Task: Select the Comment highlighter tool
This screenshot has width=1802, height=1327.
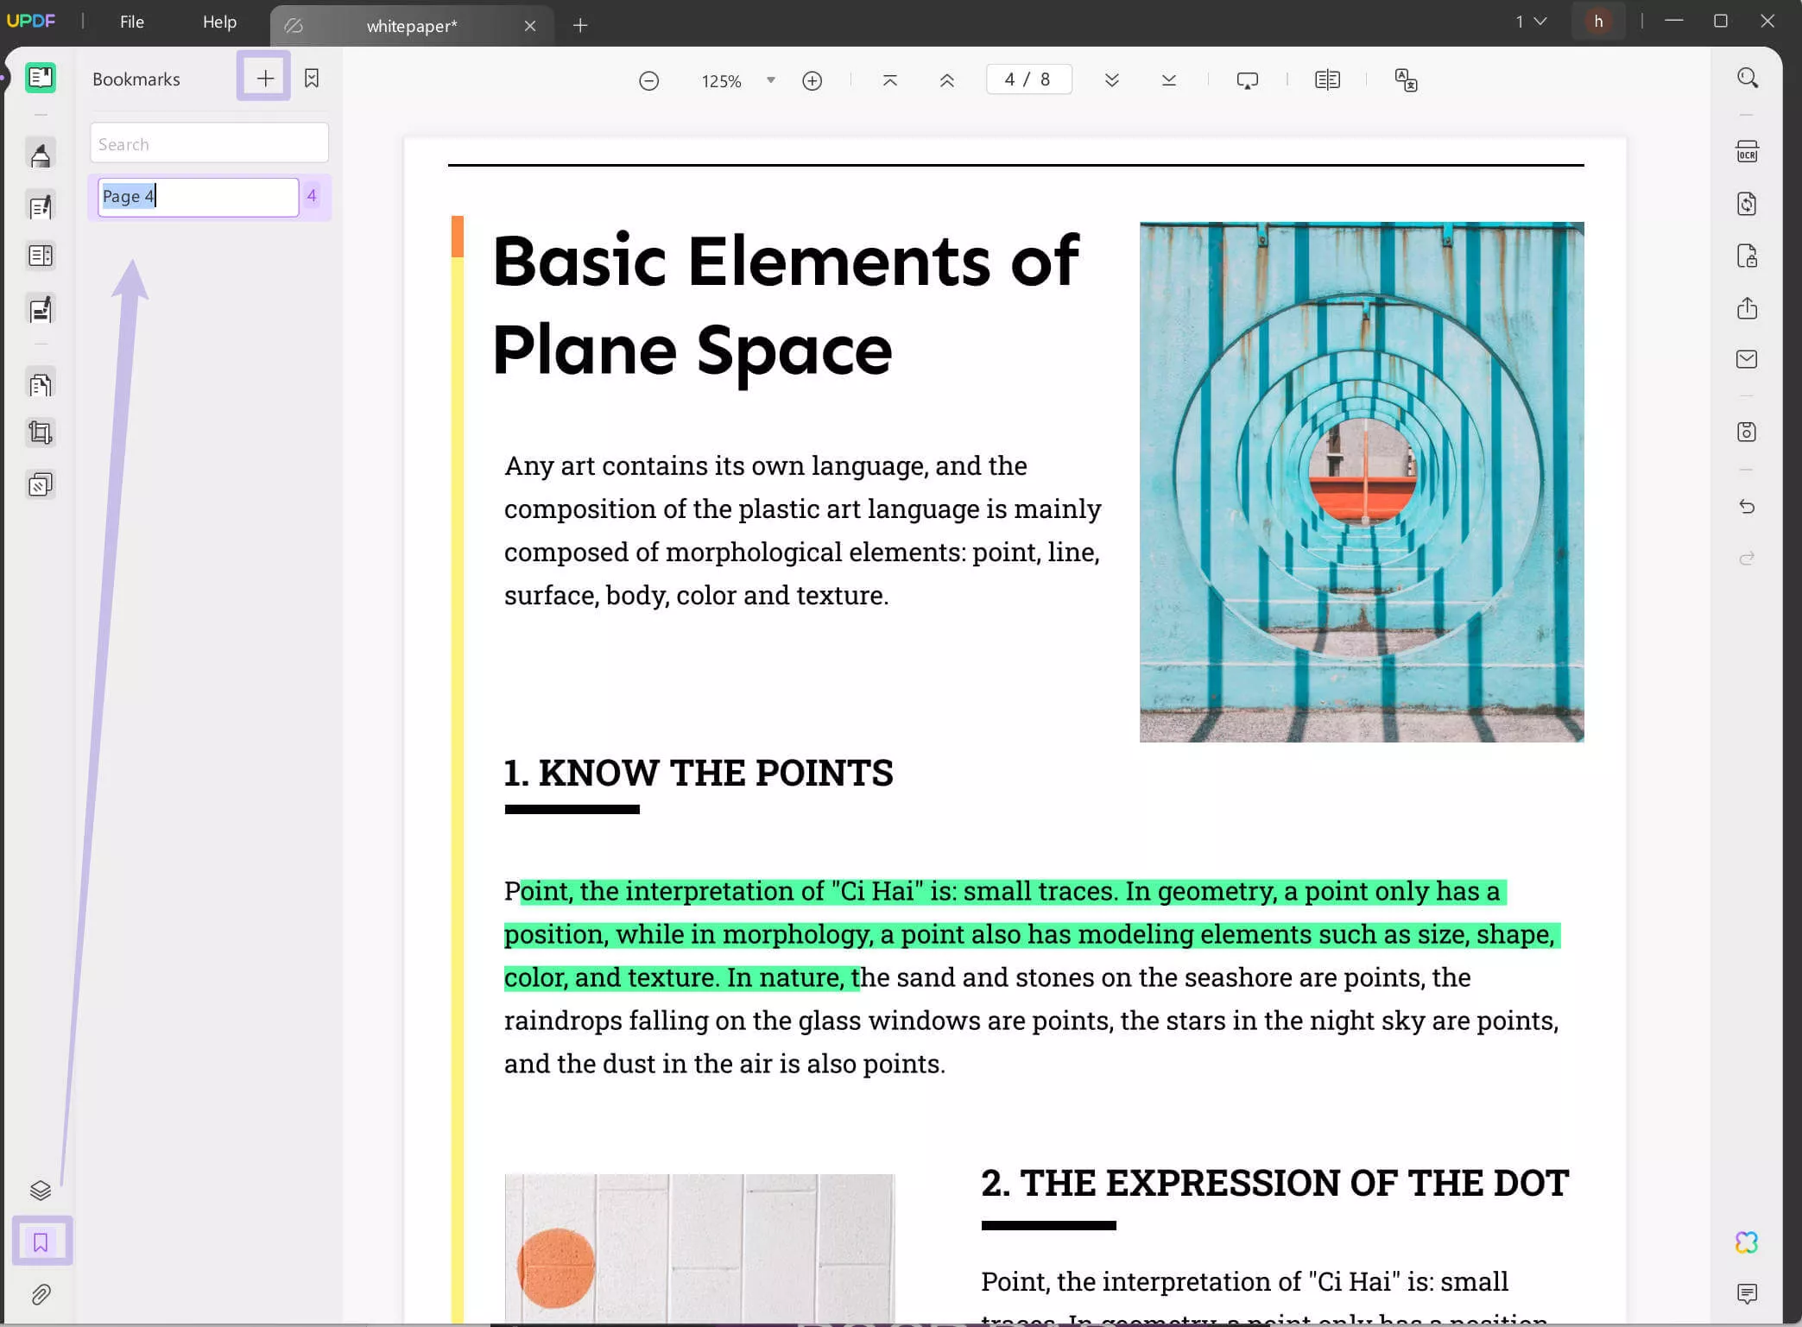Action: 40,155
